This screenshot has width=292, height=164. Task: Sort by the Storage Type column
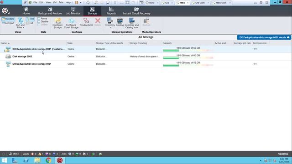[x=102, y=43]
